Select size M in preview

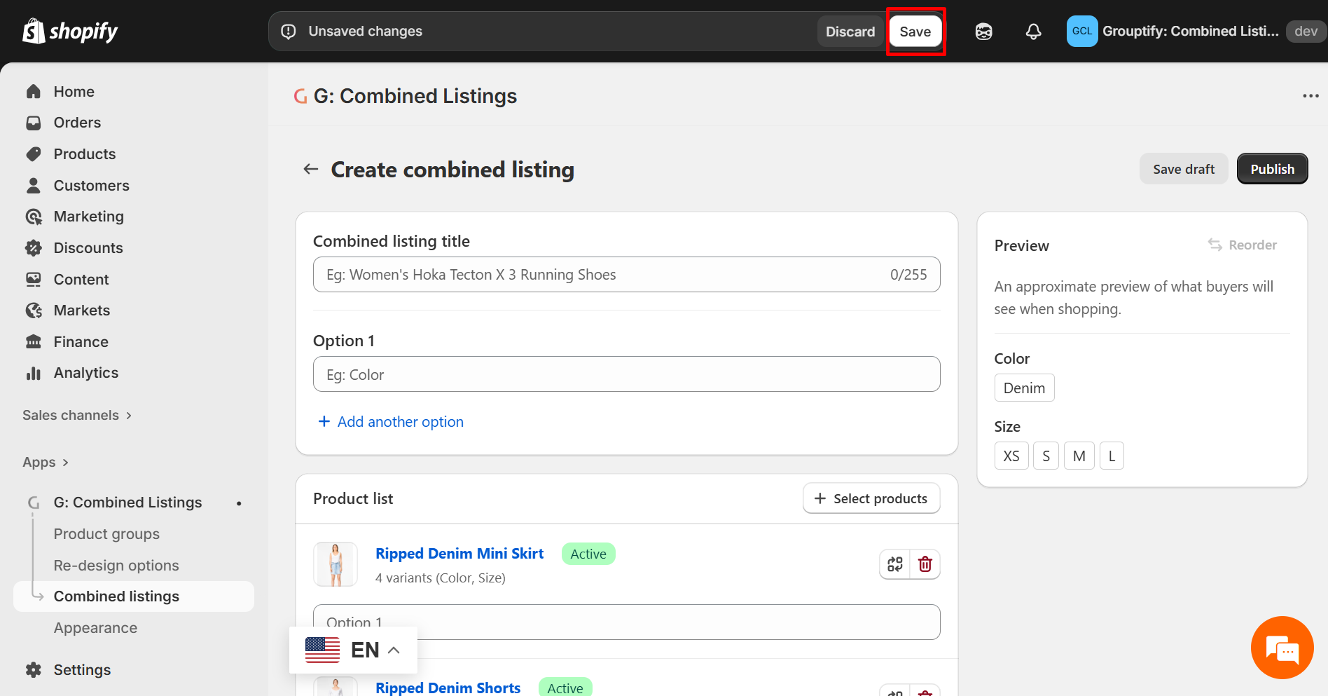tap(1079, 456)
